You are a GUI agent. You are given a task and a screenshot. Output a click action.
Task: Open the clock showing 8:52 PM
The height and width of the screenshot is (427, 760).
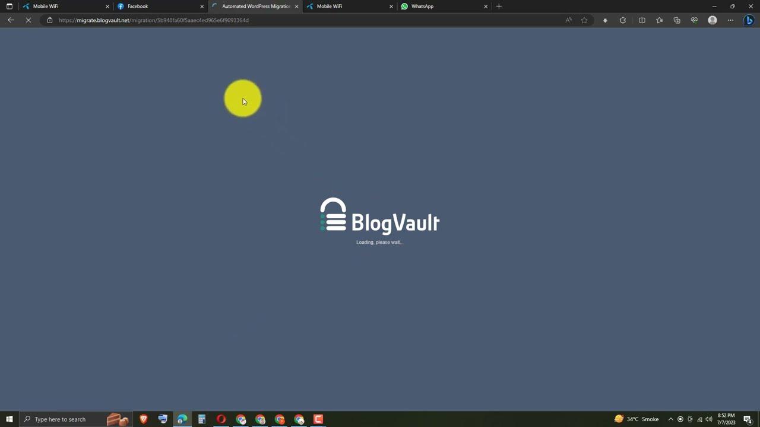[726, 419]
